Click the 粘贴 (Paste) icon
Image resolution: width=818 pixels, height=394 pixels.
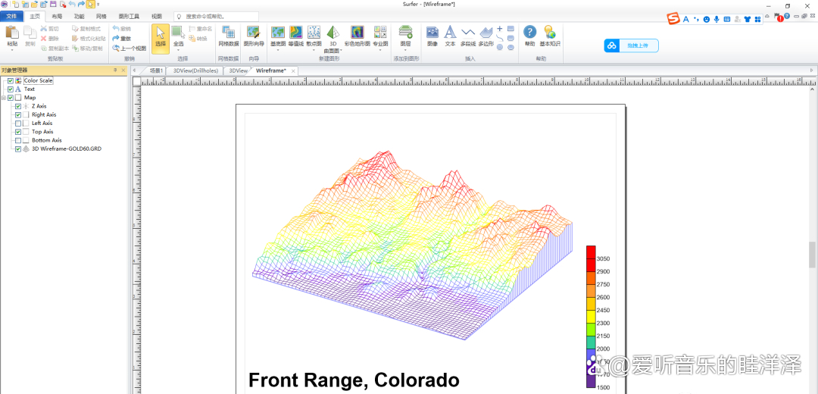12,33
